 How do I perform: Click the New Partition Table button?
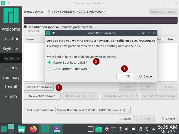coord(39,87)
